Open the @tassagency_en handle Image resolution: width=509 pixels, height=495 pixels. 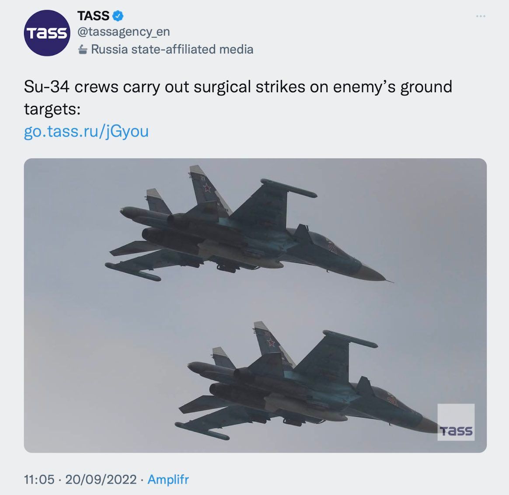pos(123,32)
